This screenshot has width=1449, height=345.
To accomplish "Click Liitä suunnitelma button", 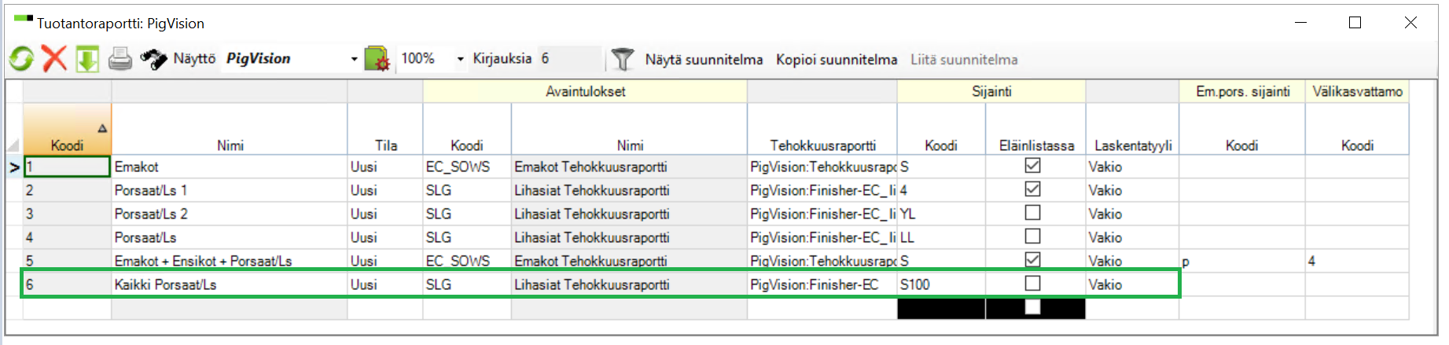I will 964,60.
